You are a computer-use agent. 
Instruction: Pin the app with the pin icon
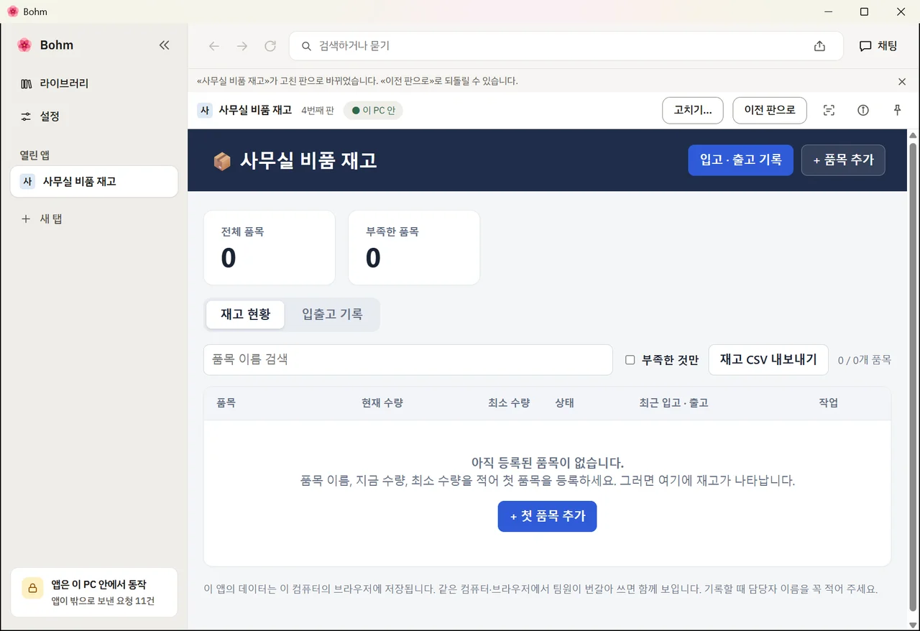897,111
